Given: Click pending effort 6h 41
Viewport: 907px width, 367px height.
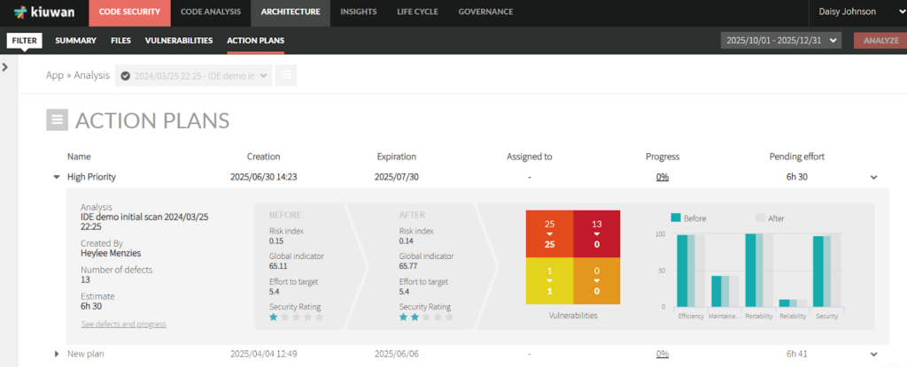Looking at the screenshot, I should pos(796,354).
